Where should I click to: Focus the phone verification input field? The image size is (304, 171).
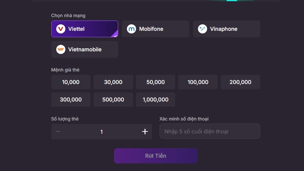210,131
